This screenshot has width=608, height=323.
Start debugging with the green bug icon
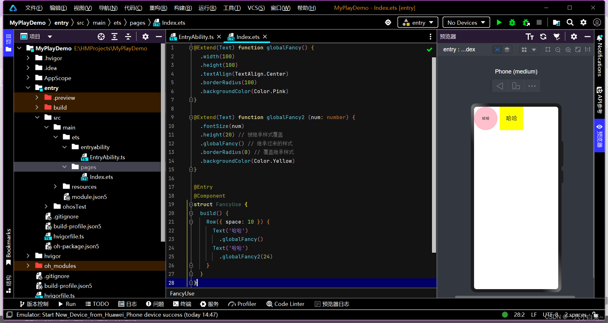click(512, 22)
